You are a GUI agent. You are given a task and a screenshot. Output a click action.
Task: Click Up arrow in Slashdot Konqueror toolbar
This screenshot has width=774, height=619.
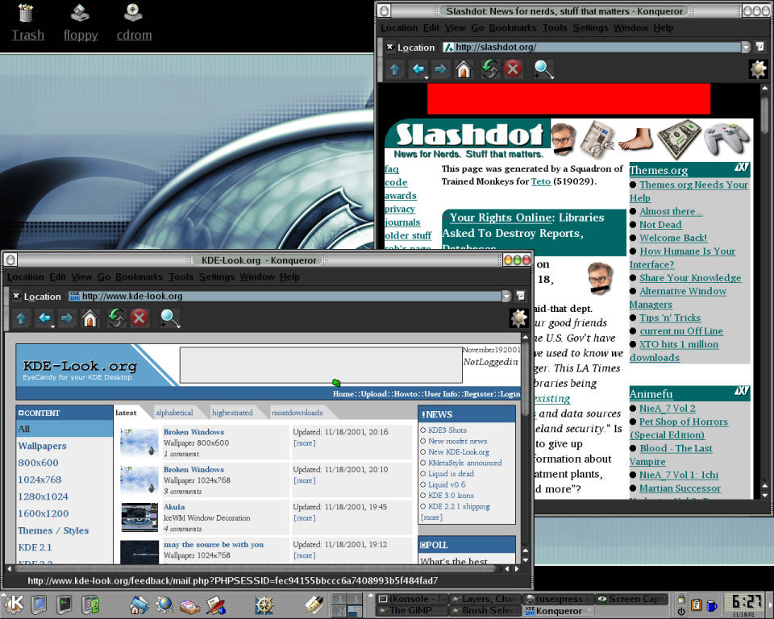pos(395,69)
